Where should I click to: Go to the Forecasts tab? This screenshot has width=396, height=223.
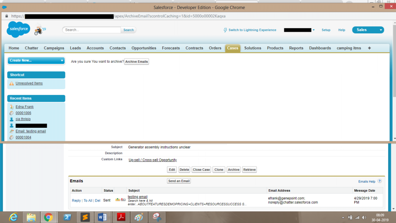point(171,48)
